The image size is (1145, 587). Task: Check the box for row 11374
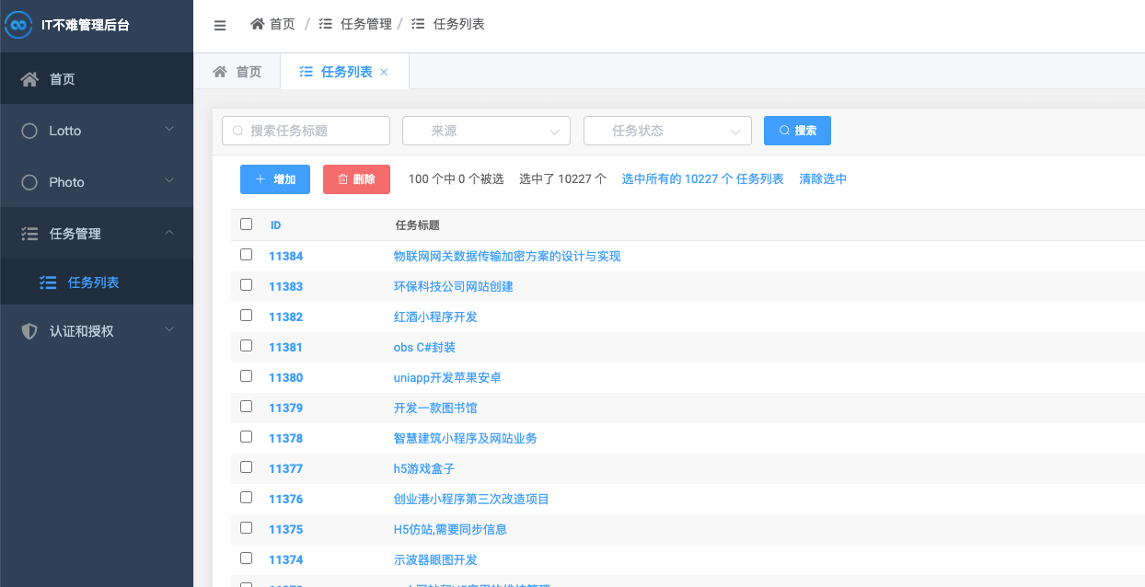tap(246, 558)
